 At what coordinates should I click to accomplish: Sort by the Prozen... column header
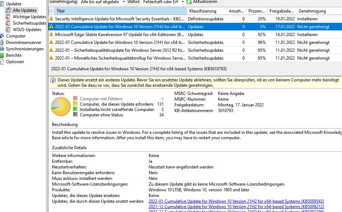coord(256,11)
